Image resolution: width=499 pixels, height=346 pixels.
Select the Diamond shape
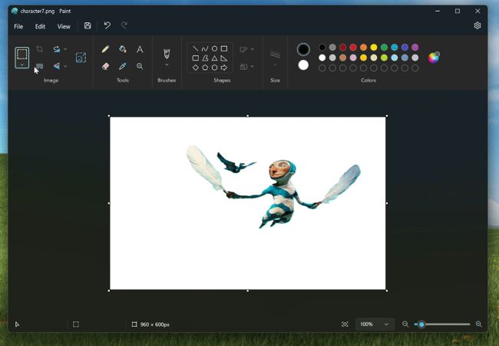pos(196,68)
